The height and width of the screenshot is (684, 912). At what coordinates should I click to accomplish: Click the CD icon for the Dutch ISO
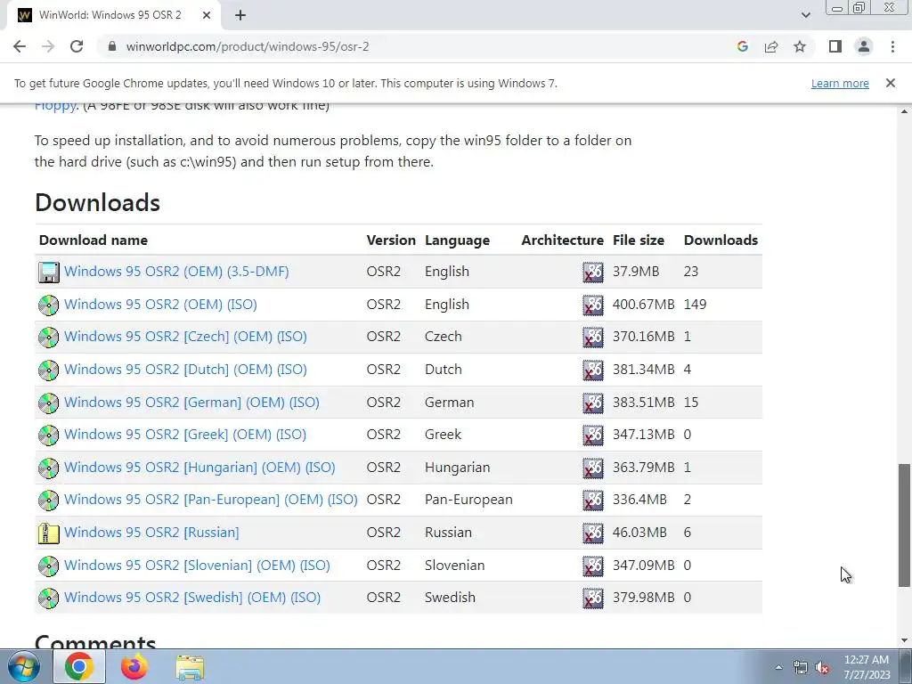(x=48, y=370)
